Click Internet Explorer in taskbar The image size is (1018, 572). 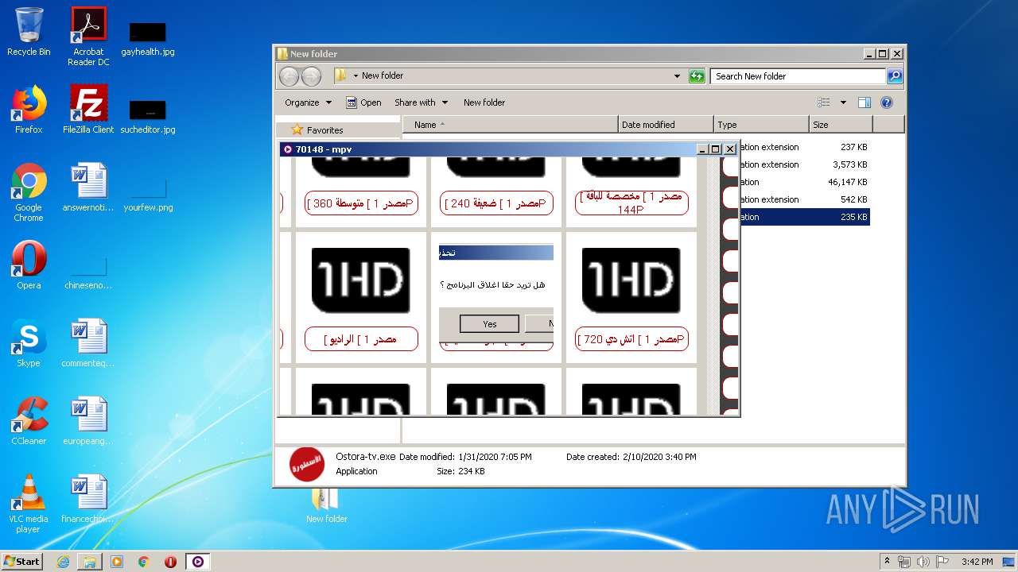[63, 562]
